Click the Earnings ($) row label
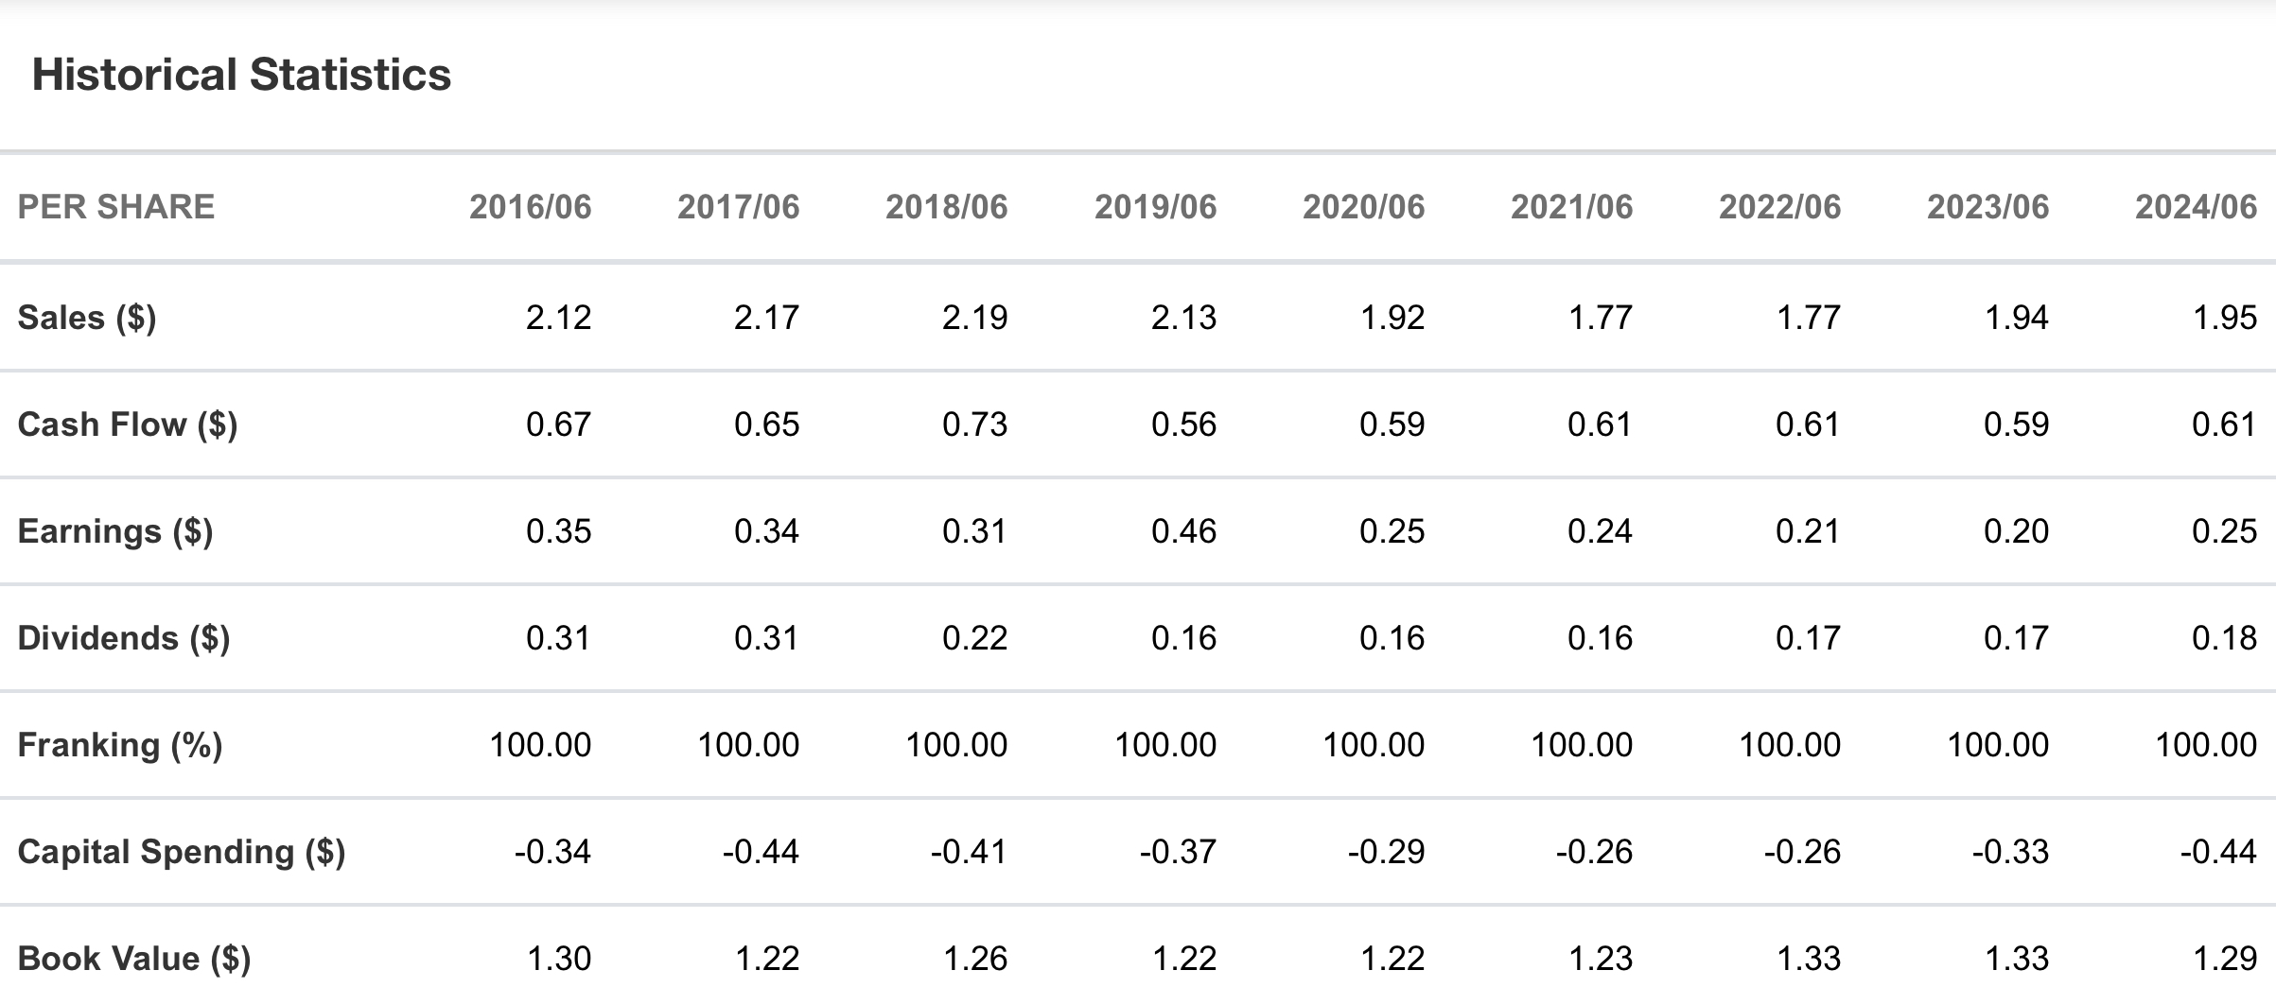The image size is (2276, 1005). (x=115, y=531)
